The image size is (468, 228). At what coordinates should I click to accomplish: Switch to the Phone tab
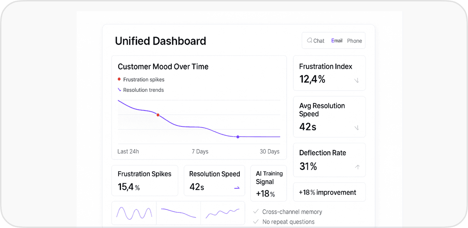tap(355, 41)
